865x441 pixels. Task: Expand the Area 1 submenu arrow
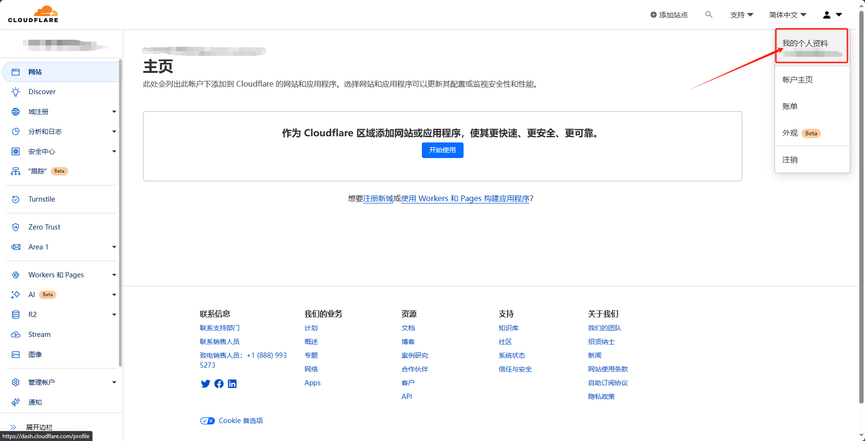tap(114, 247)
